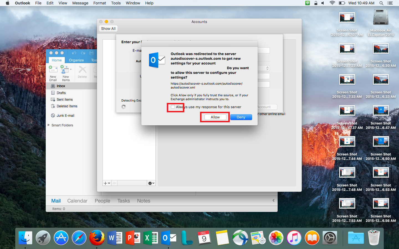
Task: Open Safari from the dock
Action: click(79, 238)
